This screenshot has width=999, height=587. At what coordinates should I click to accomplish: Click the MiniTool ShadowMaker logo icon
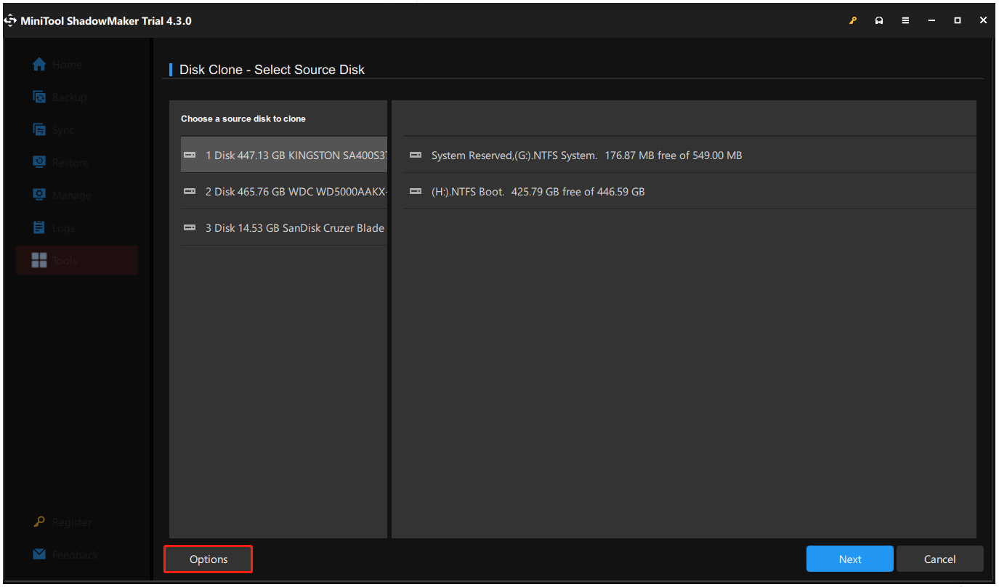pyautogui.click(x=10, y=21)
